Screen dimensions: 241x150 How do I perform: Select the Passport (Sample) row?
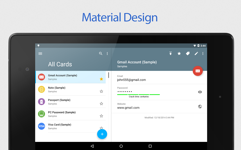click(x=71, y=102)
